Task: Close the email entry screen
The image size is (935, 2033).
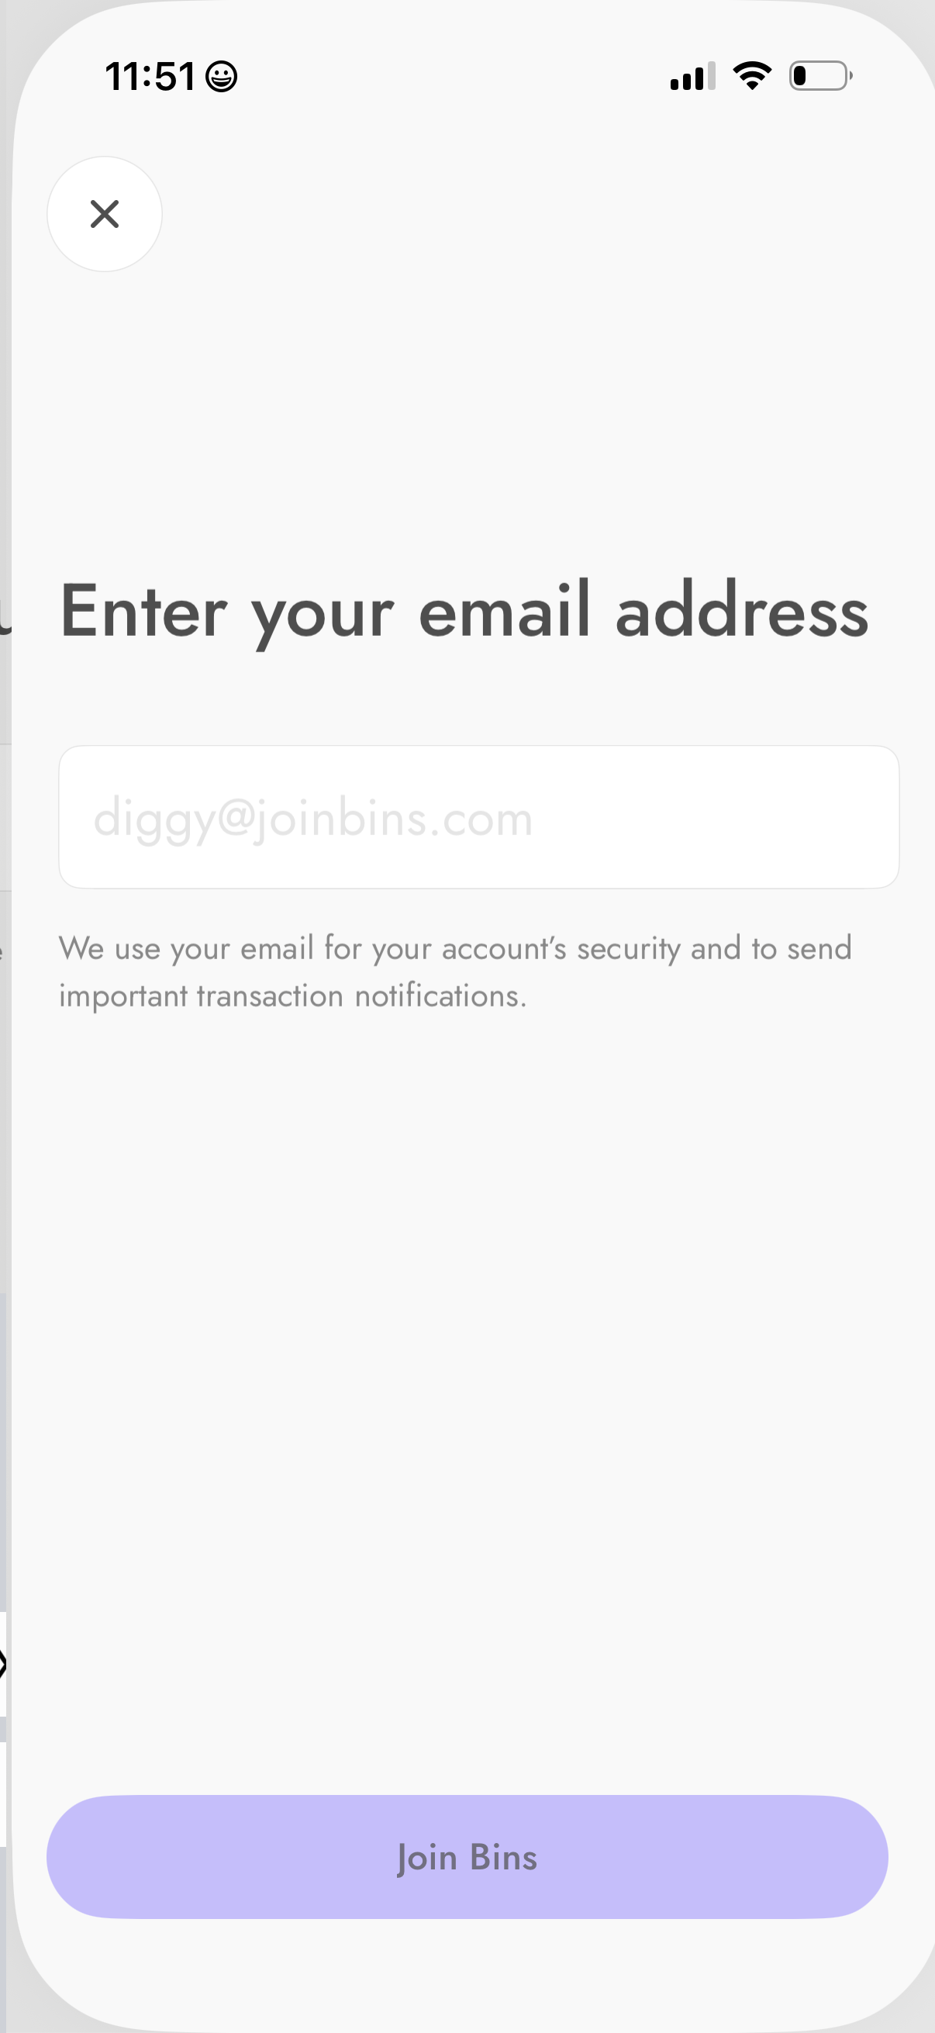Action: [104, 214]
